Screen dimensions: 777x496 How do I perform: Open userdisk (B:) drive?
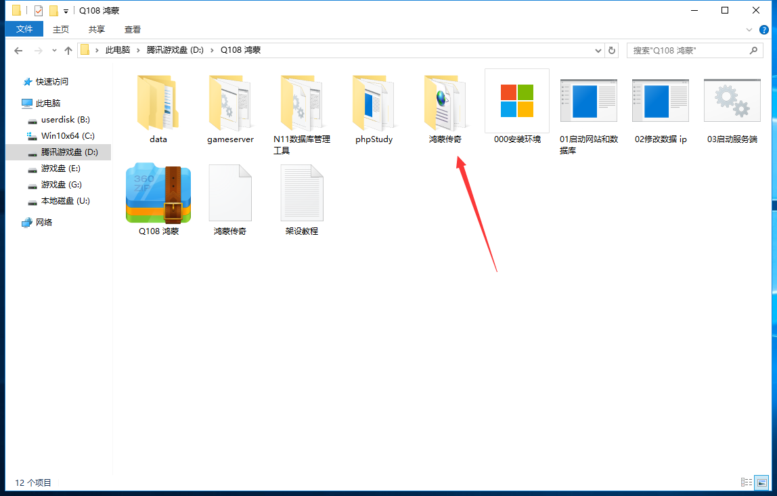click(66, 119)
